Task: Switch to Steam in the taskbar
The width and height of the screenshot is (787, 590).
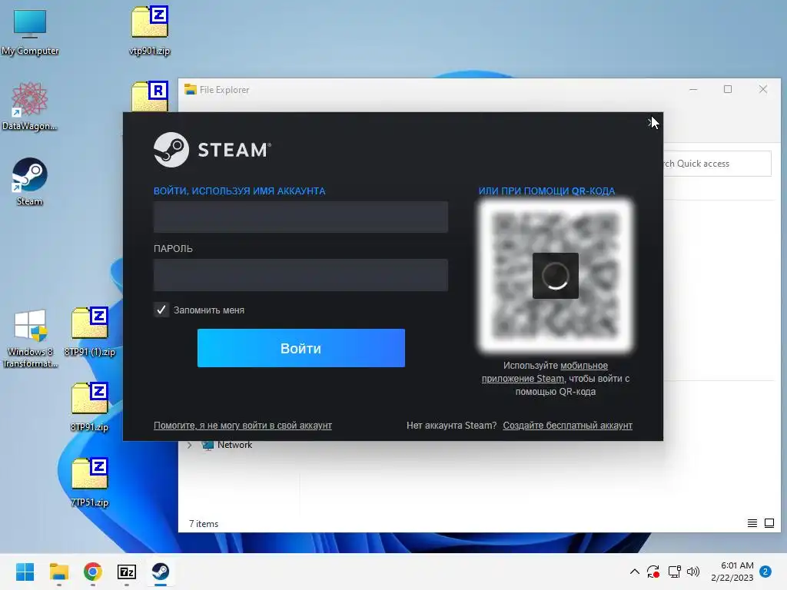Action: point(161,572)
